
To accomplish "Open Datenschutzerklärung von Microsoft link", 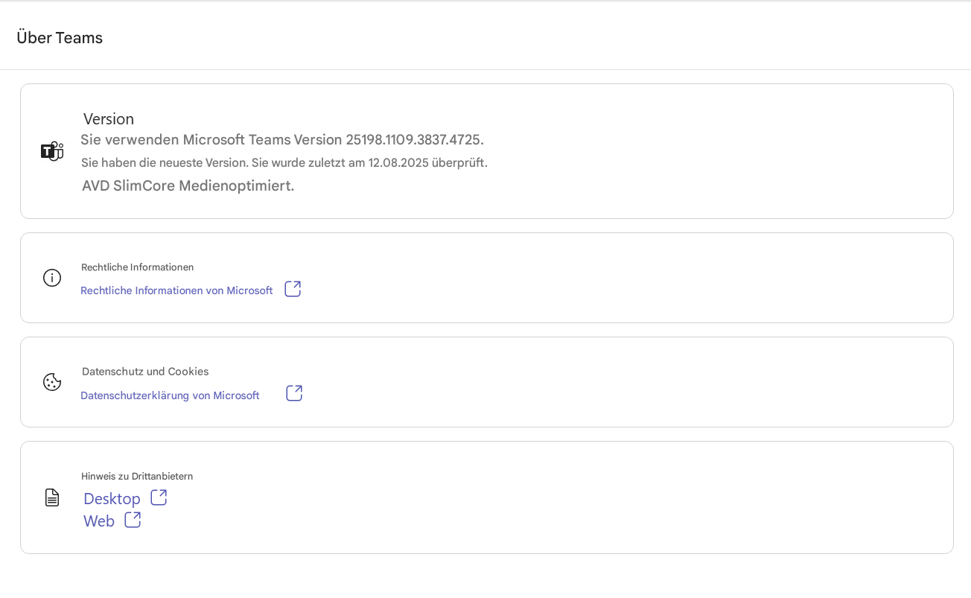I will tap(170, 395).
